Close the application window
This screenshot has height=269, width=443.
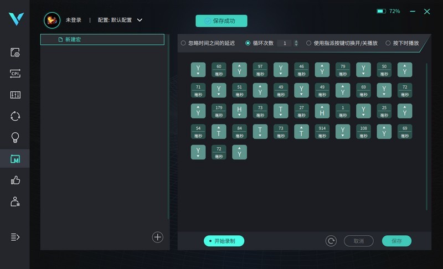[427, 11]
